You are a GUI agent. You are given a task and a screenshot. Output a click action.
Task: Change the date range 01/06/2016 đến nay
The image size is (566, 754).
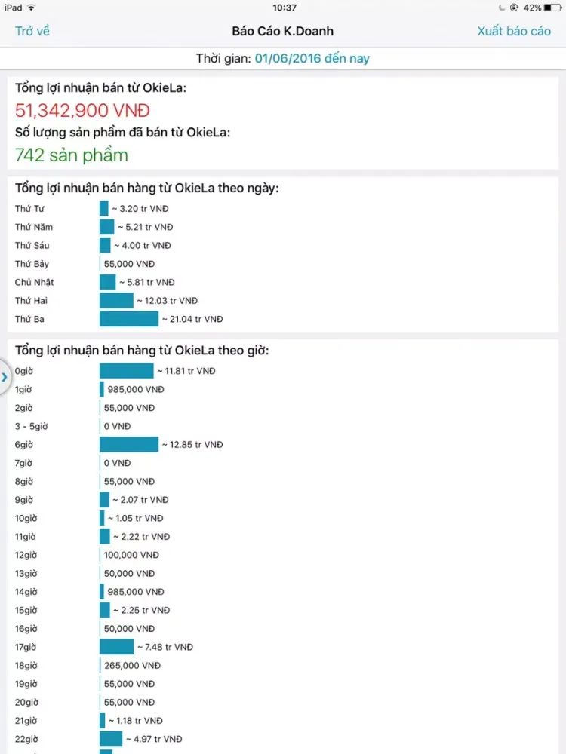[312, 59]
